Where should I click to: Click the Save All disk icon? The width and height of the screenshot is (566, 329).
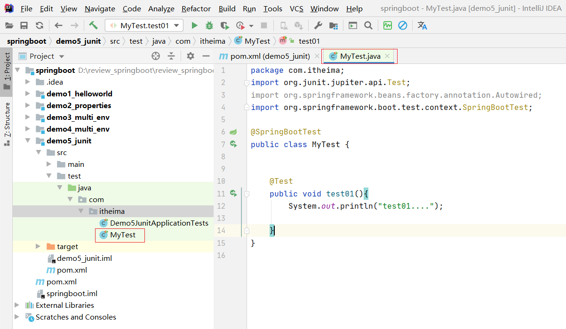24,26
